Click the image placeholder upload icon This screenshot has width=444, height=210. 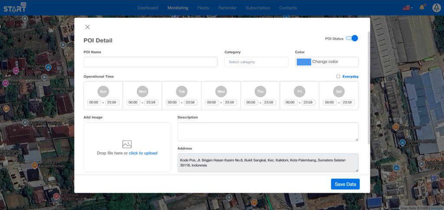click(x=127, y=144)
